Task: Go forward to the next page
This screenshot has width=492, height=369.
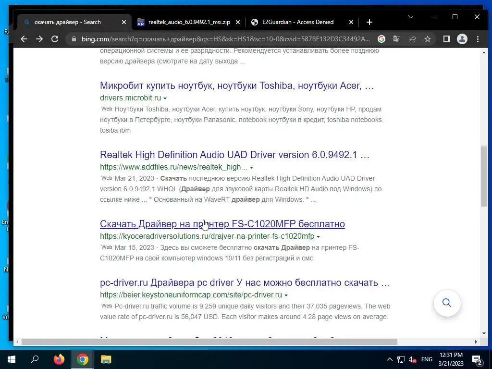Action: pos(39,39)
